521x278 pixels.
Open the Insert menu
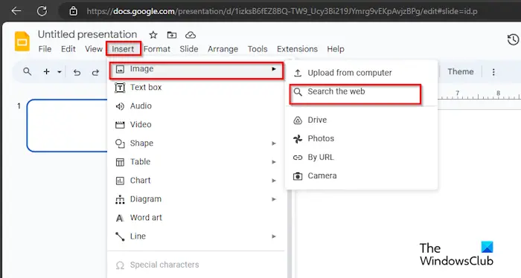click(123, 49)
